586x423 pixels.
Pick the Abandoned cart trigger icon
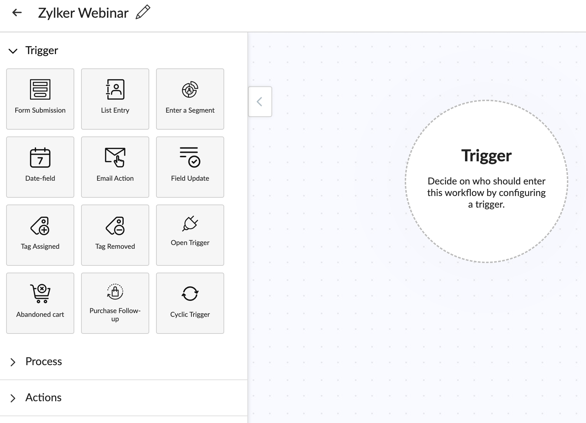(40, 293)
